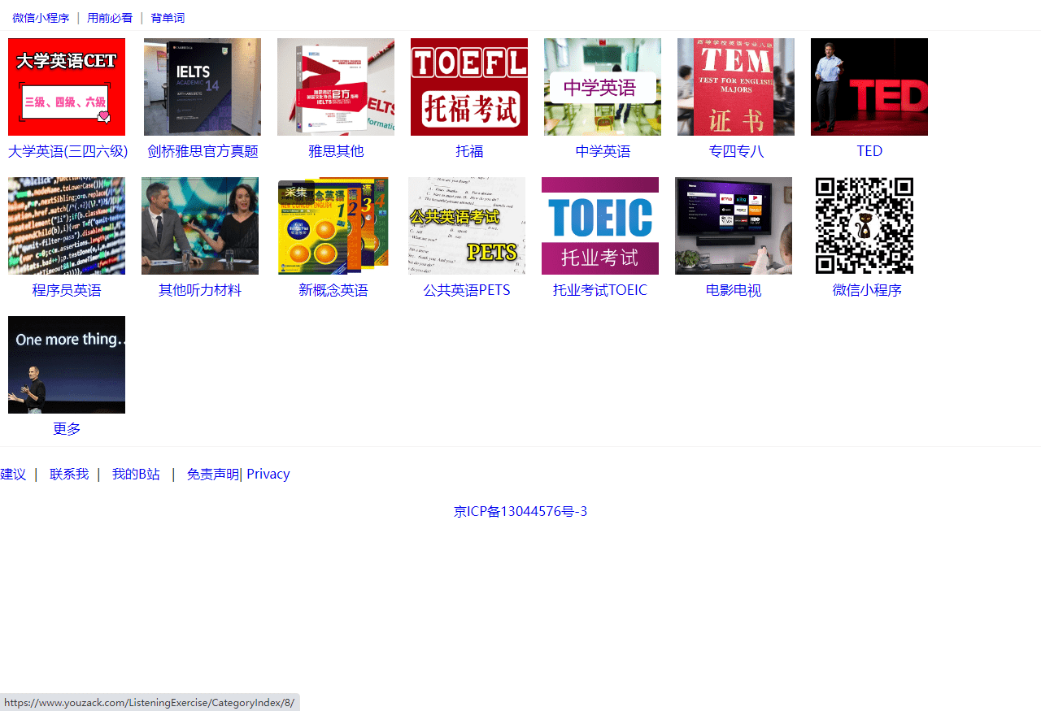Image resolution: width=1041 pixels, height=711 pixels.
Task: Go to 用前必看 in top menu
Action: [x=110, y=18]
